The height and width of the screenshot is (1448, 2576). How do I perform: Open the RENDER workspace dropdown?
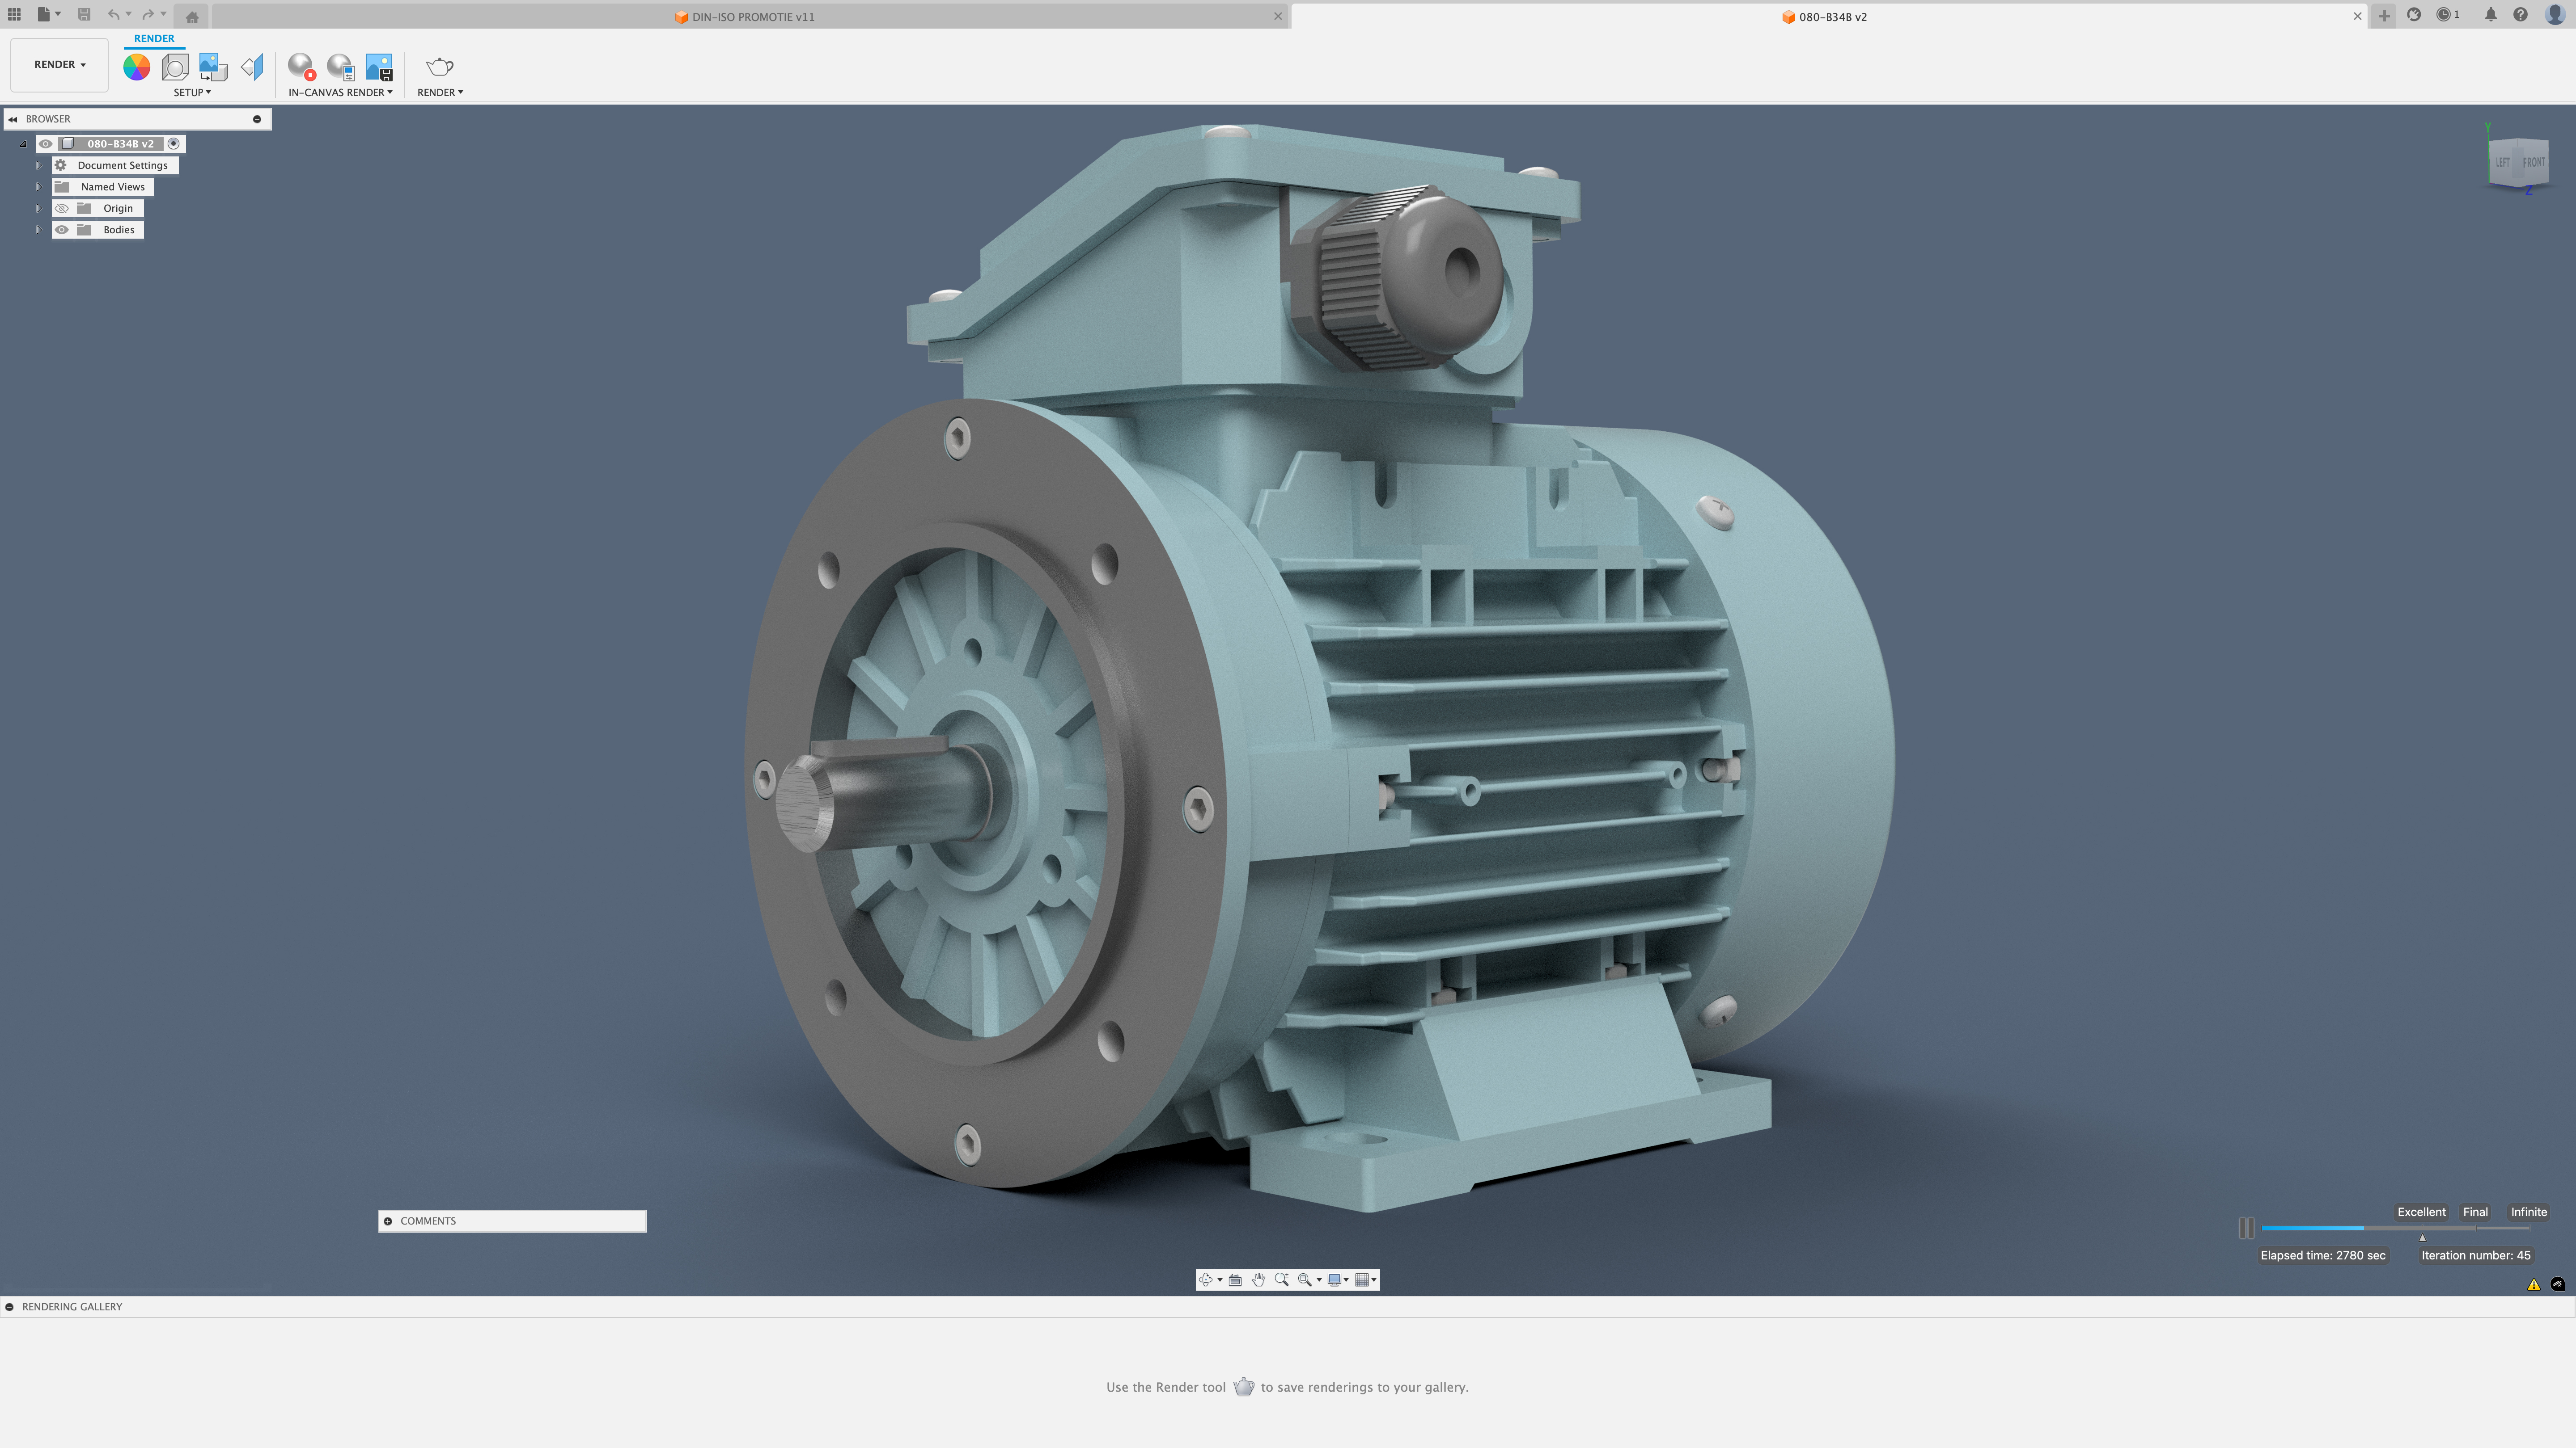pyautogui.click(x=60, y=65)
